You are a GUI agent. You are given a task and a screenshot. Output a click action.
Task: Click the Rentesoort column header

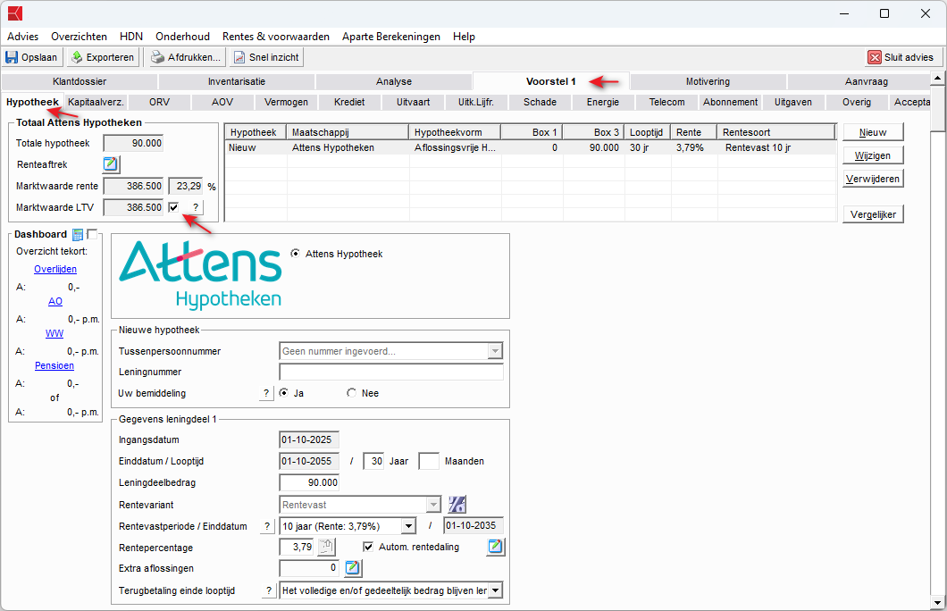point(776,132)
